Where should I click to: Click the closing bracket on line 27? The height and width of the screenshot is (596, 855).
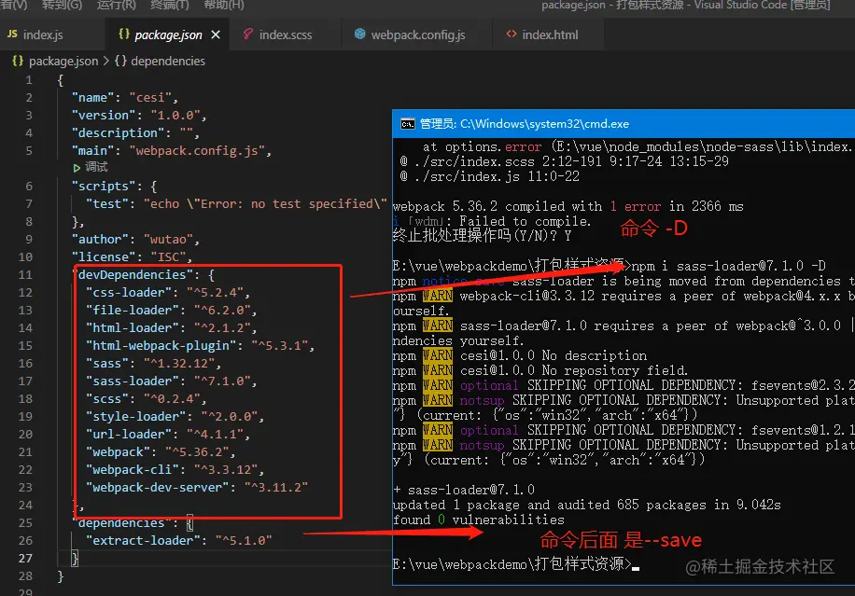coord(75,558)
